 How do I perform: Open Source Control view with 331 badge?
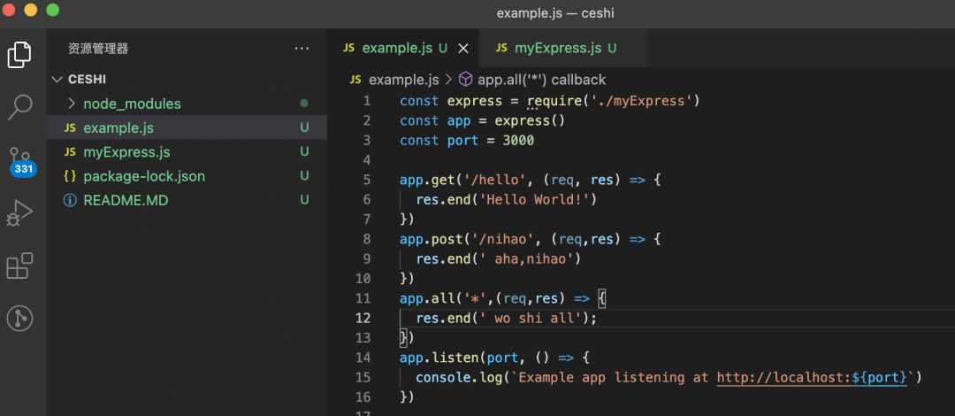coord(22,160)
